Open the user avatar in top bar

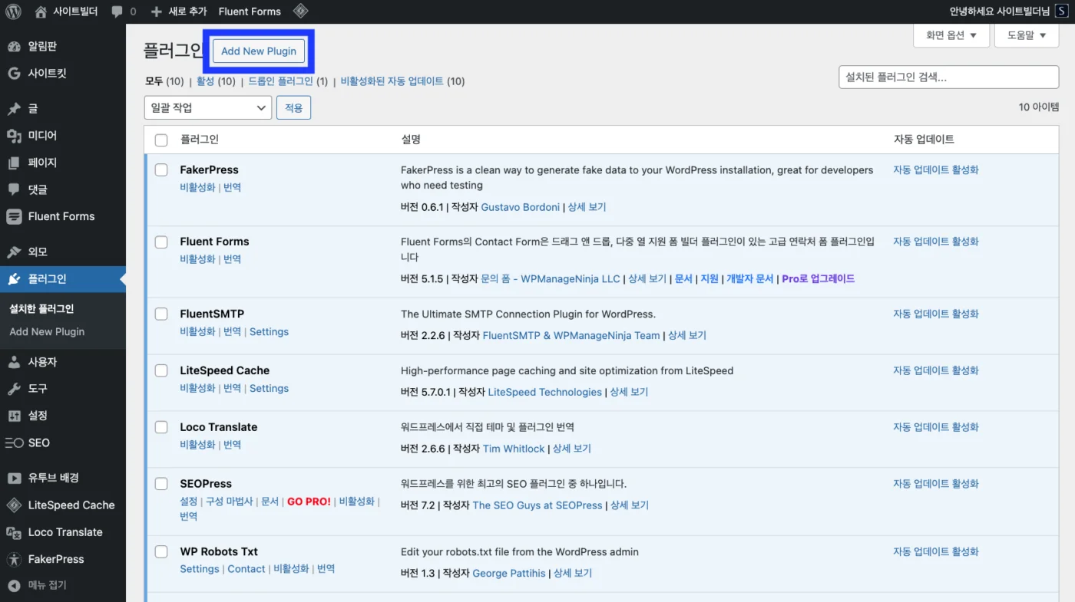click(x=1060, y=12)
